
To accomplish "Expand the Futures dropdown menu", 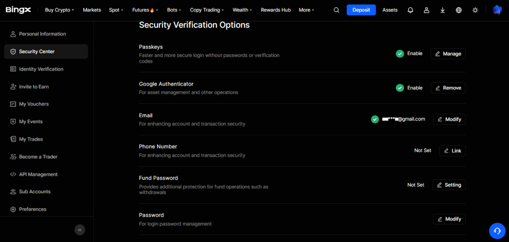I will tap(145, 10).
